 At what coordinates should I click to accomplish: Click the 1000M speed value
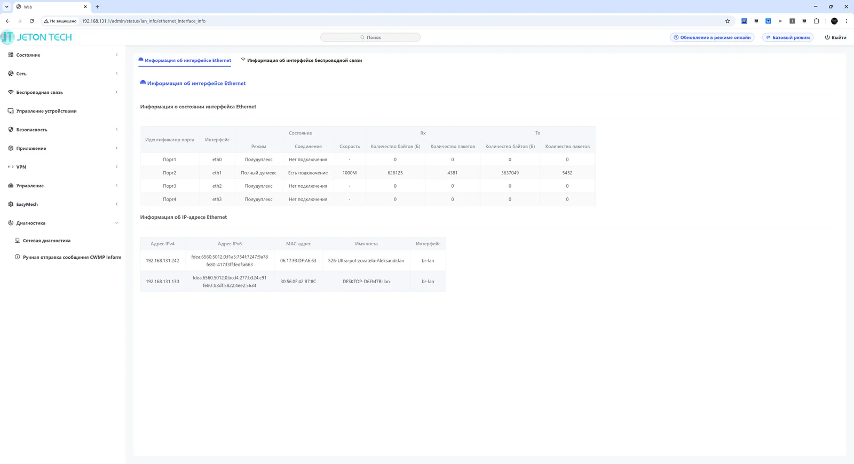click(350, 173)
